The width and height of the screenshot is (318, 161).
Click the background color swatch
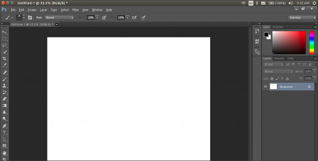(269, 38)
